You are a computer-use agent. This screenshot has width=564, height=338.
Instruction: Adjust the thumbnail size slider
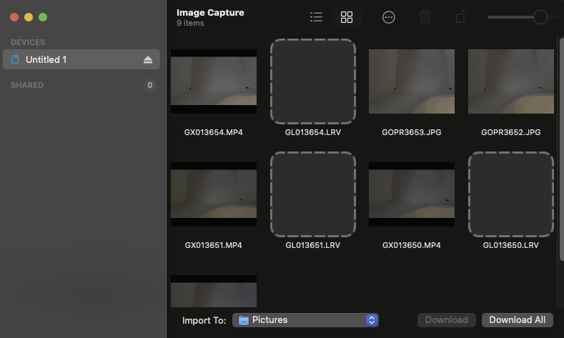pyautogui.click(x=540, y=17)
